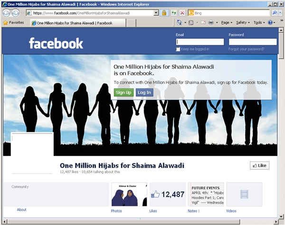Click the page title One Million Hijabs

coord(122,166)
